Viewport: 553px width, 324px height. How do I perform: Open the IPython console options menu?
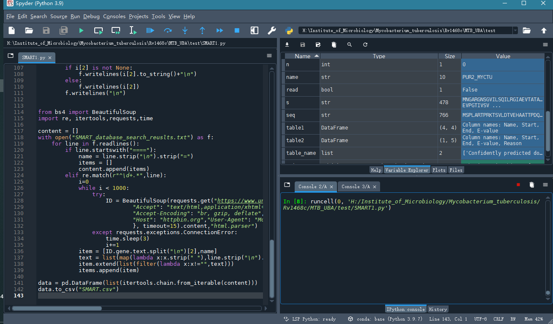click(545, 185)
